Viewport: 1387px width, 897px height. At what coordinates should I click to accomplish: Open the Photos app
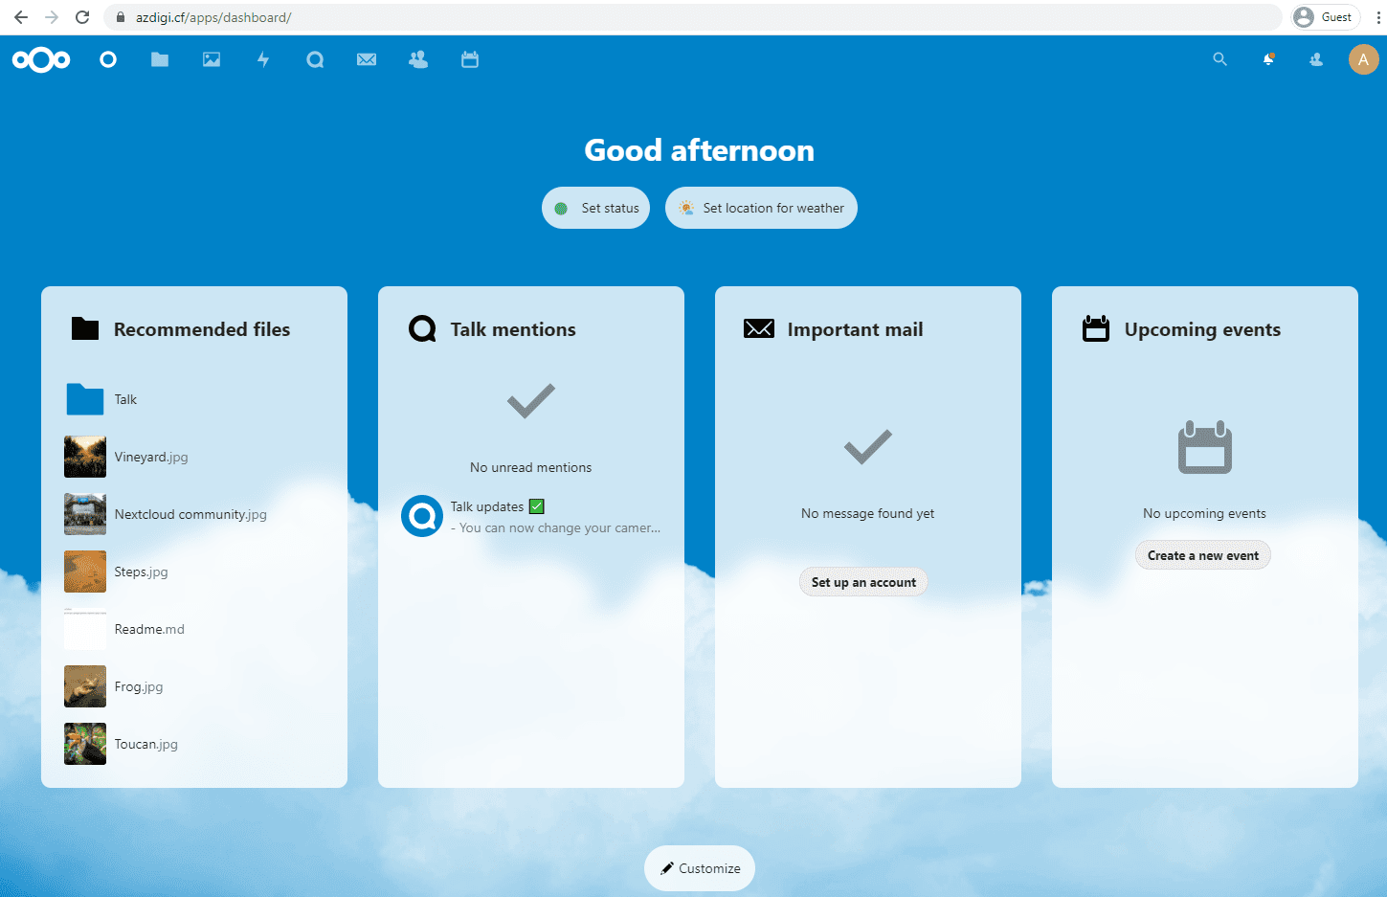click(211, 59)
